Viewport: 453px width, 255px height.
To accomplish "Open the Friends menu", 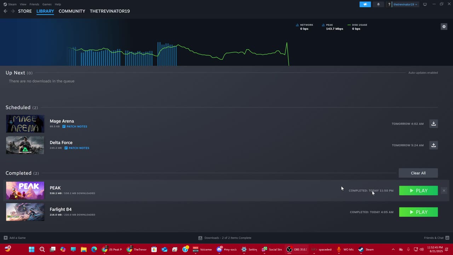I will pyautogui.click(x=34, y=4).
